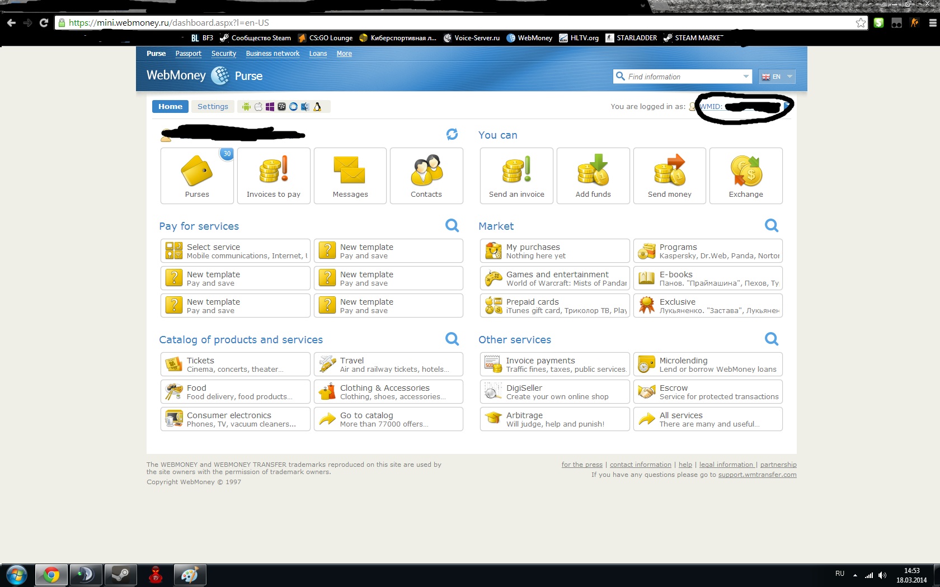Open the Chrome menu button

pos(932,23)
